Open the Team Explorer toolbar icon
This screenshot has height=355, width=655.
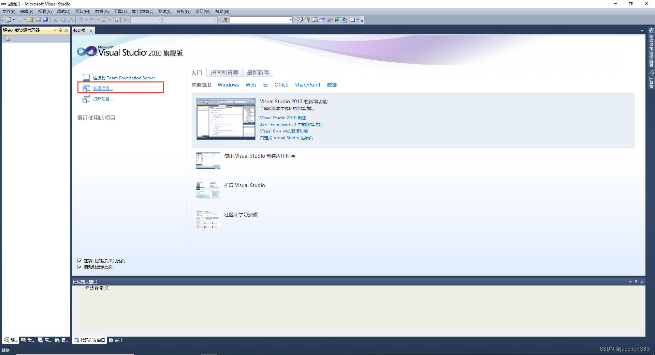pyautogui.click(x=315, y=20)
